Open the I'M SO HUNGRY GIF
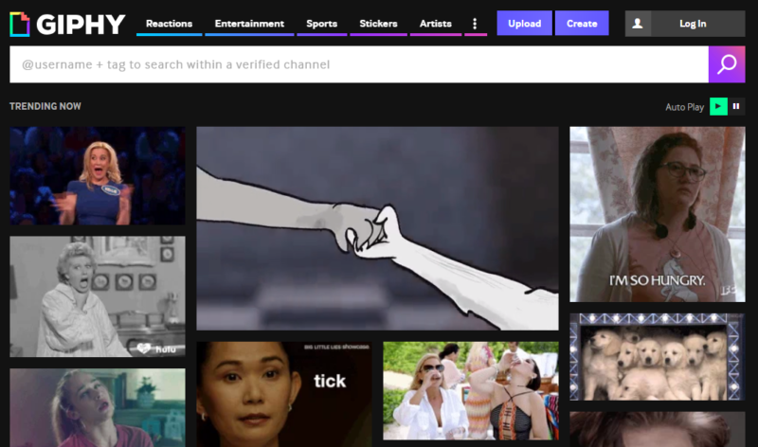Screen dimensions: 758x447 coord(658,215)
